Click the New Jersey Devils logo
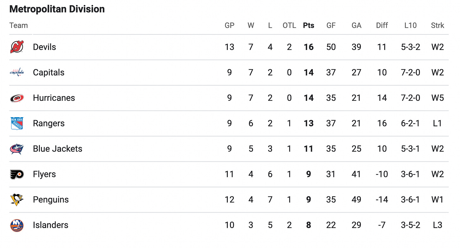The height and width of the screenshot is (248, 460). pos(17,47)
